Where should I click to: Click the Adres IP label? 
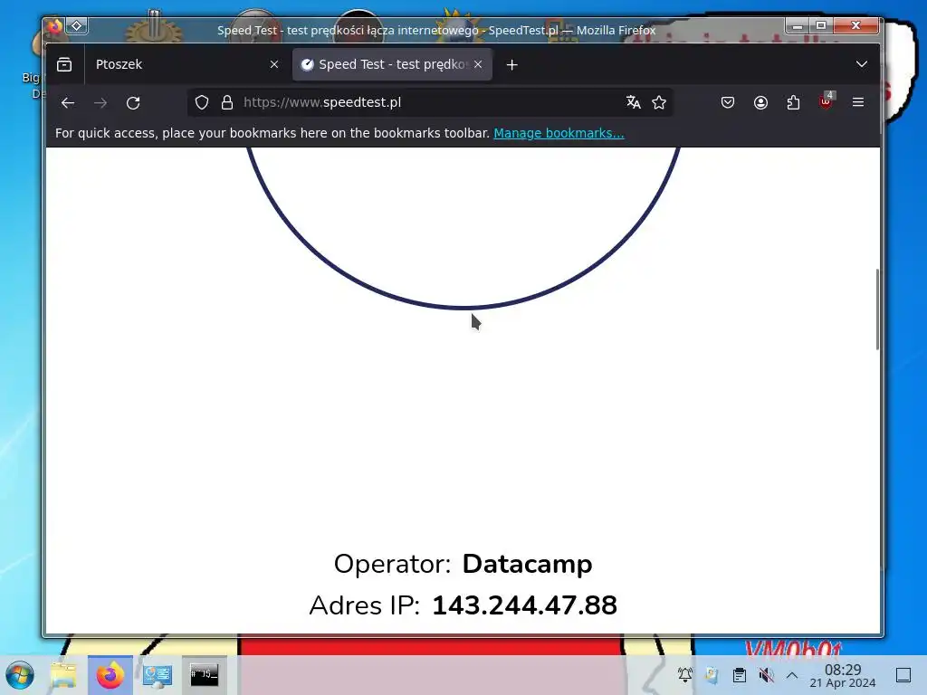(364, 605)
